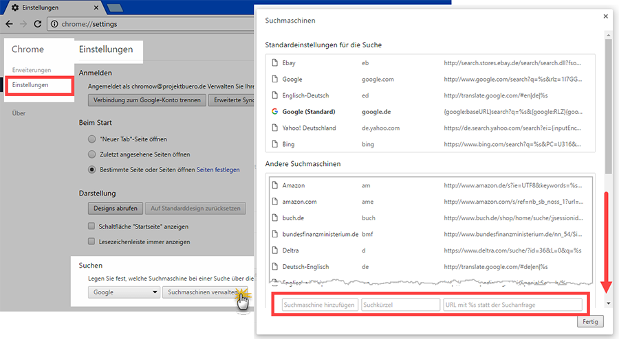
Task: Click the bing.com search URL
Action: pos(512,145)
